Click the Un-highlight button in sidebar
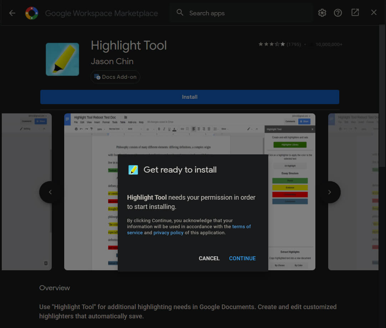The height and width of the screenshot is (328, 386). click(290, 166)
